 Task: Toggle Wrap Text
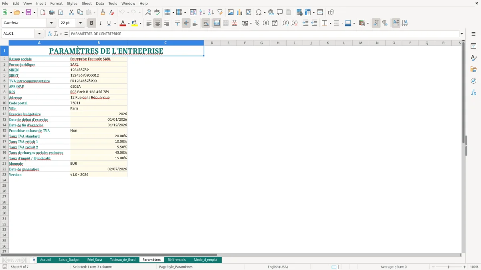[206, 23]
